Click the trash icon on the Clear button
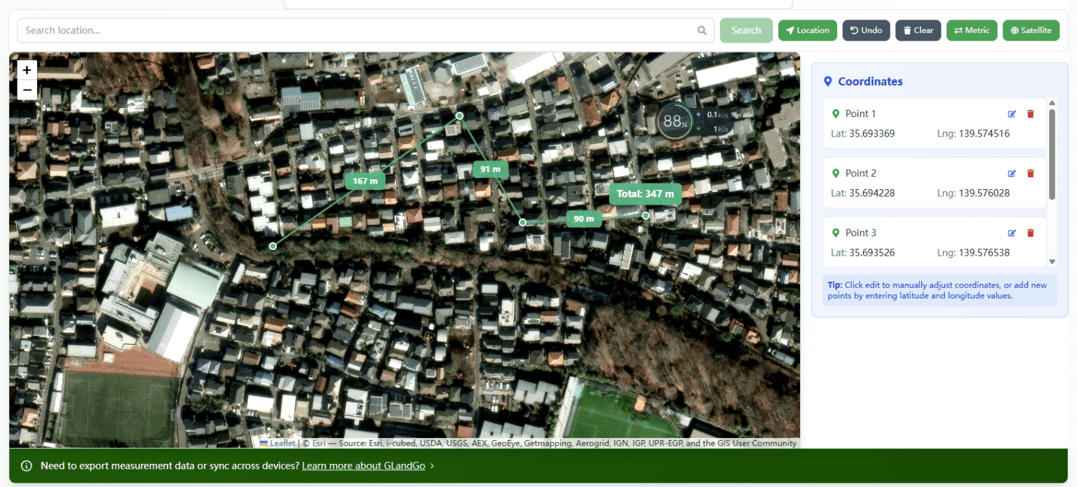Viewport: 1077px width, 487px height. coord(906,30)
